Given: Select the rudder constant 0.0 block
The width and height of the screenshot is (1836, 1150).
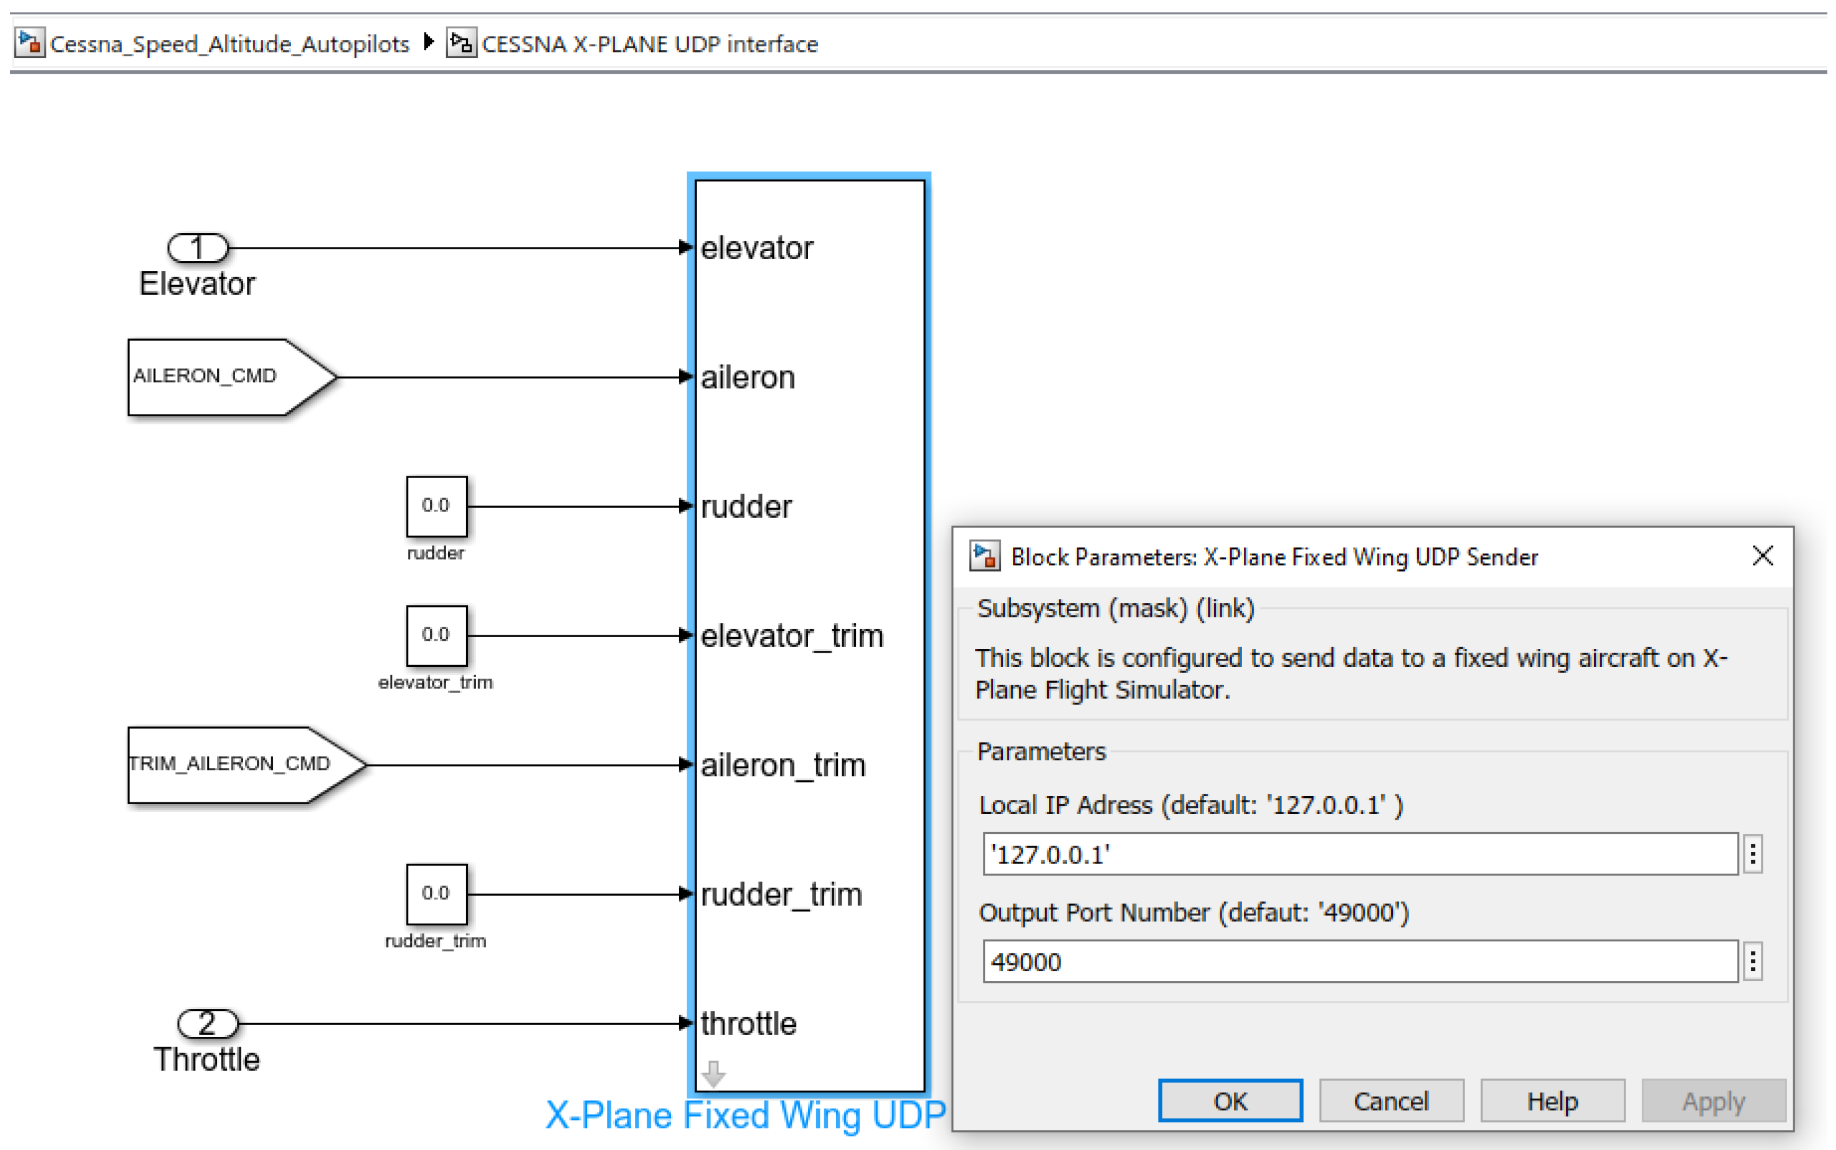Looking at the screenshot, I should [x=436, y=506].
